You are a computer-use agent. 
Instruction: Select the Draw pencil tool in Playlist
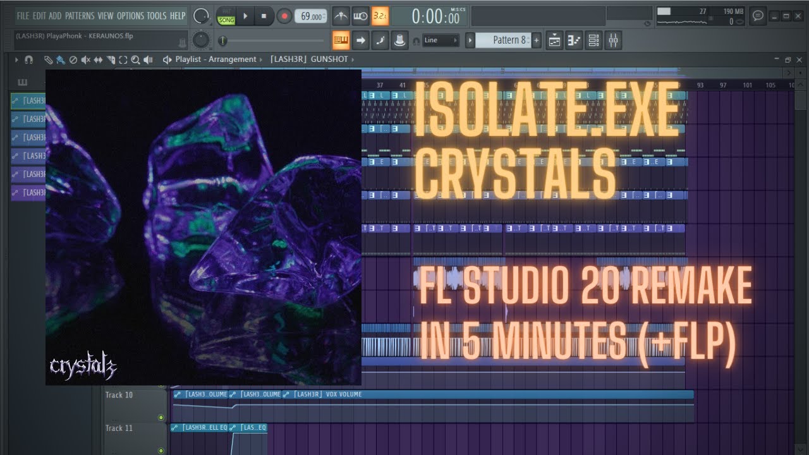48,60
